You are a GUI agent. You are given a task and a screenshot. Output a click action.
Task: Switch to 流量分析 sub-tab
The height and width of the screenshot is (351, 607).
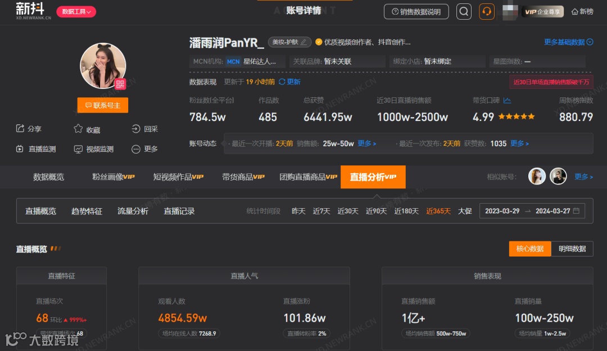133,211
